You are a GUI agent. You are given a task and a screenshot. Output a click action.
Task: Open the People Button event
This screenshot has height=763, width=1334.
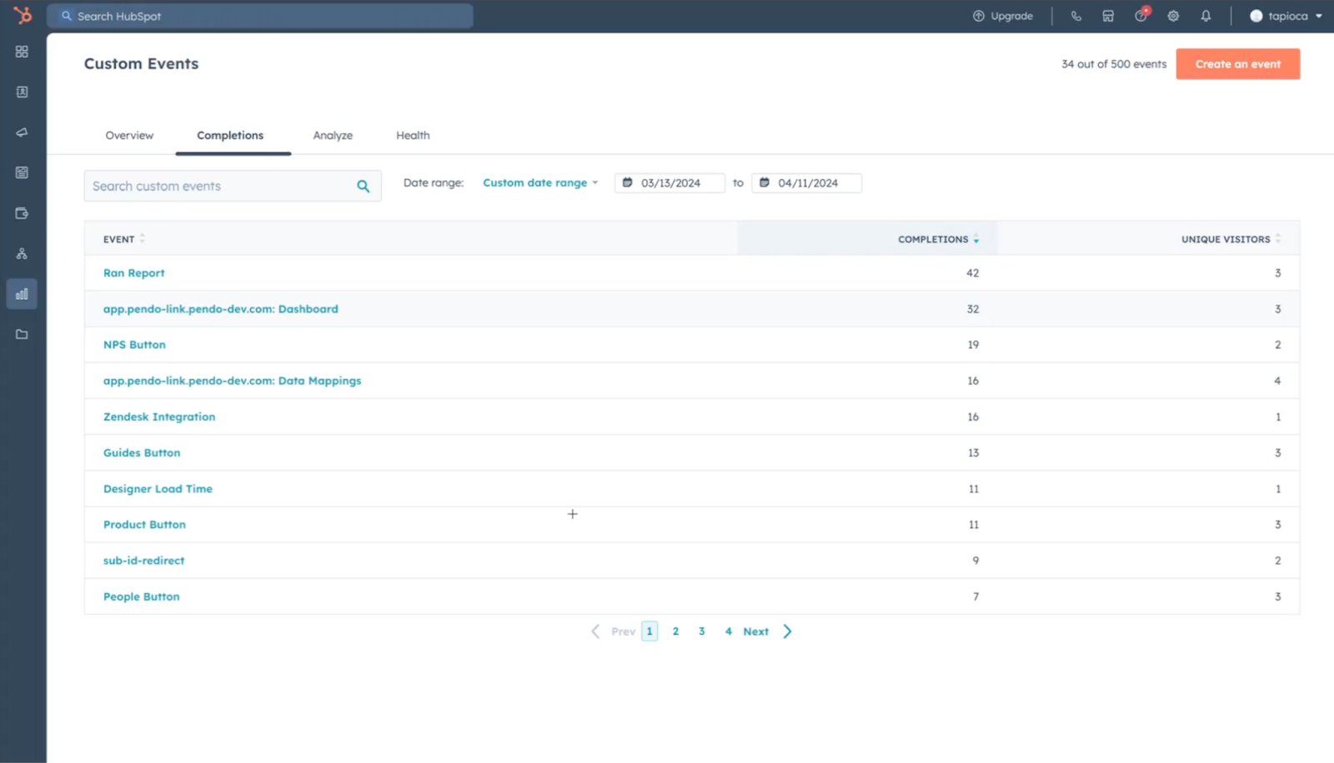coord(142,597)
